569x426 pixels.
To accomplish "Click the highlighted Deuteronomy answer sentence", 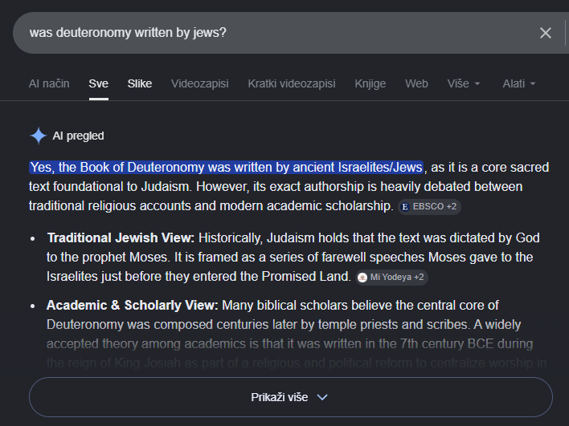I will coord(226,168).
